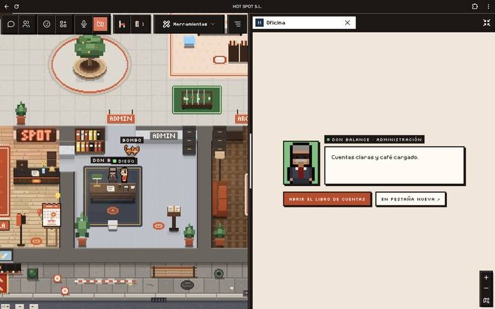This screenshot has height=309, width=495.
Task: Open the hamburger menu icon
Action: (237, 24)
